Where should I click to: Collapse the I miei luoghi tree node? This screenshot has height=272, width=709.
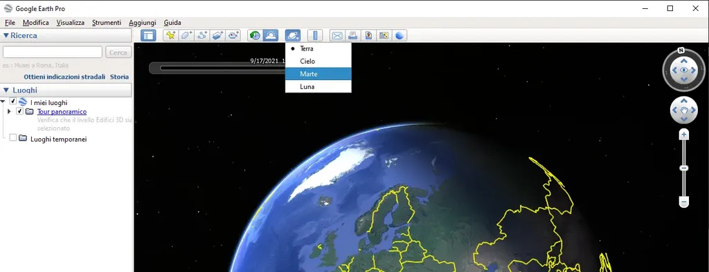coord(3,102)
